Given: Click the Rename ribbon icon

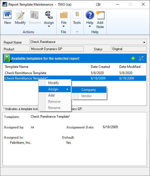Looking at the screenshot, I should tap(35, 15).
